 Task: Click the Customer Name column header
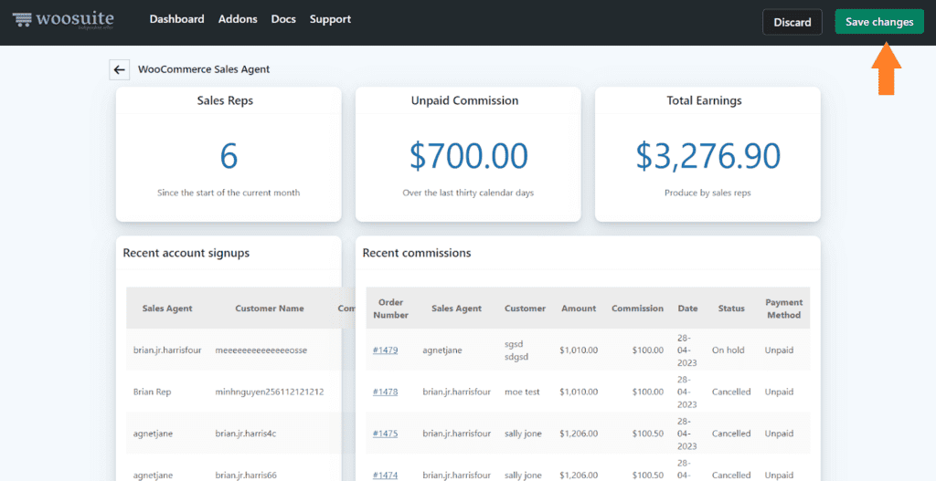tap(270, 308)
